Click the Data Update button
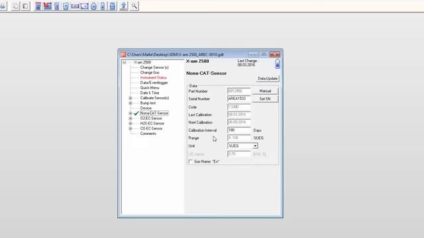 (268, 79)
